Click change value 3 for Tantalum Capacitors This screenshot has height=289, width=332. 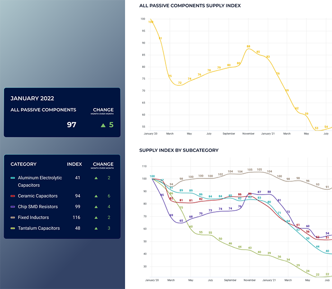coord(109,228)
